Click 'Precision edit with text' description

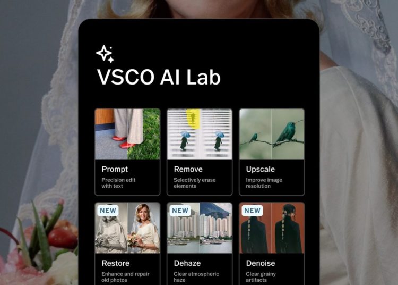[118, 183]
